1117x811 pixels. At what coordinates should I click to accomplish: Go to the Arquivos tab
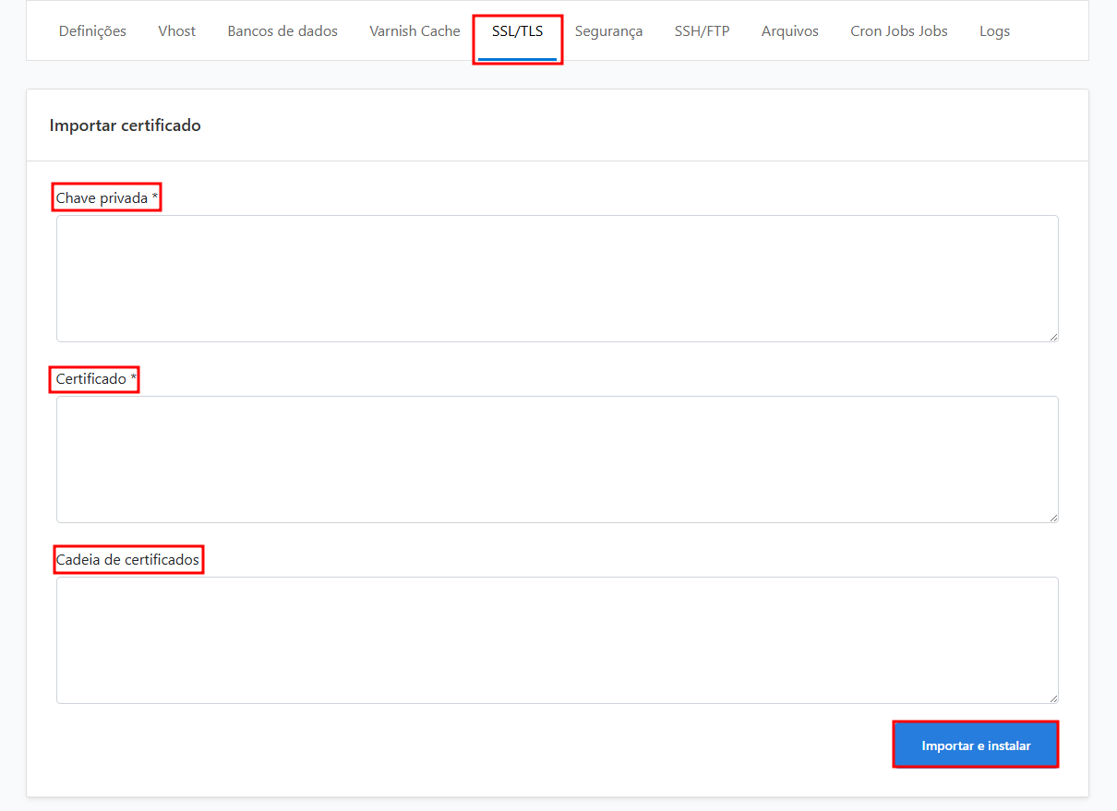(x=789, y=31)
